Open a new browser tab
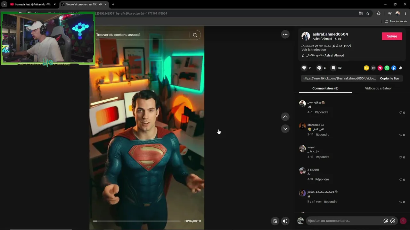 pyautogui.click(x=113, y=4)
